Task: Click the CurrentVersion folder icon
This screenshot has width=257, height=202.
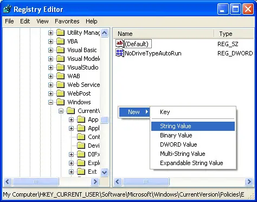Action: coord(71,111)
